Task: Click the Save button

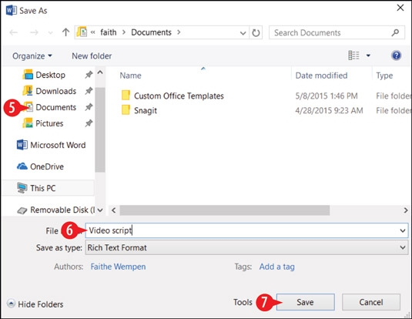Action: [x=305, y=302]
